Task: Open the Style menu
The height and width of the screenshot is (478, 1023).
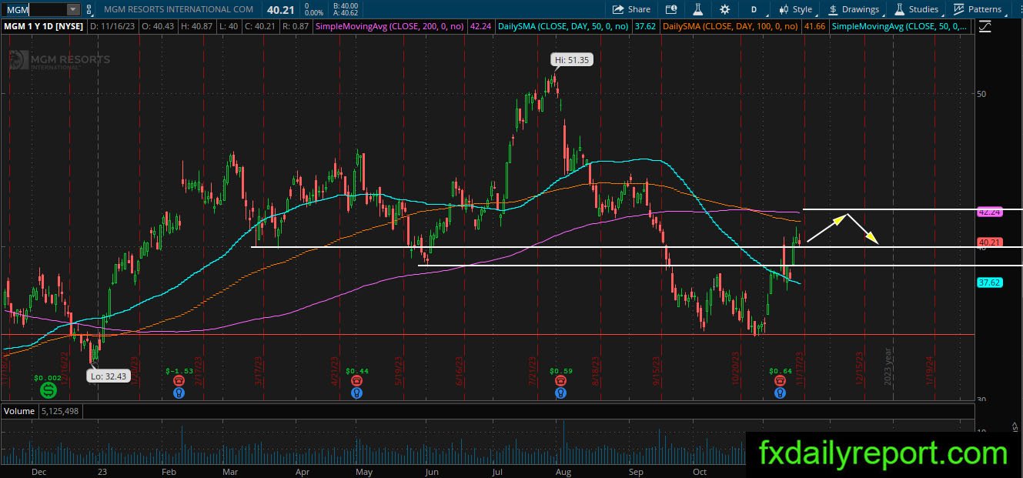Action: 796,9
